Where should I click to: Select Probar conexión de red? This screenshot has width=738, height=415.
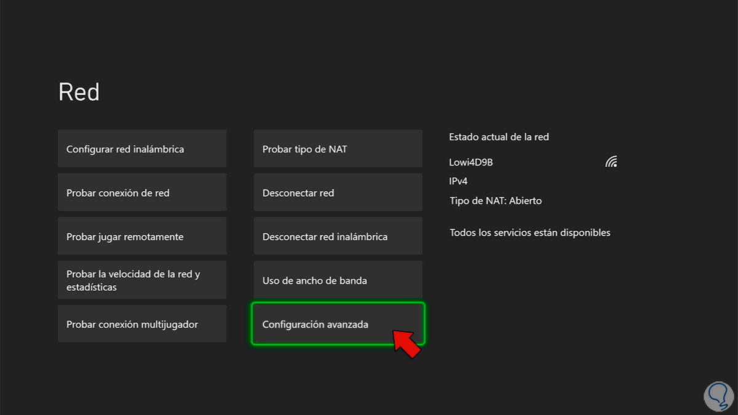[142, 193]
